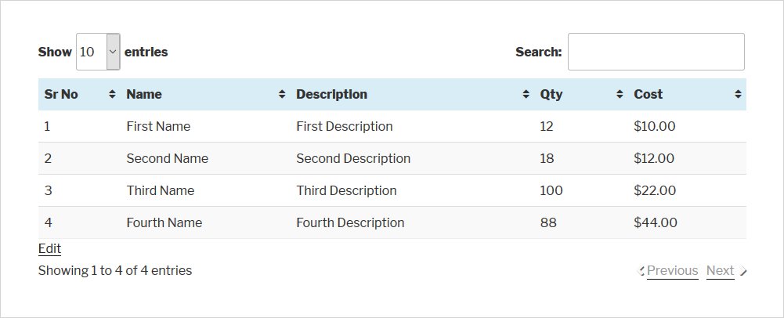
Task: Select the $44.00 cost cell
Action: 655,222
